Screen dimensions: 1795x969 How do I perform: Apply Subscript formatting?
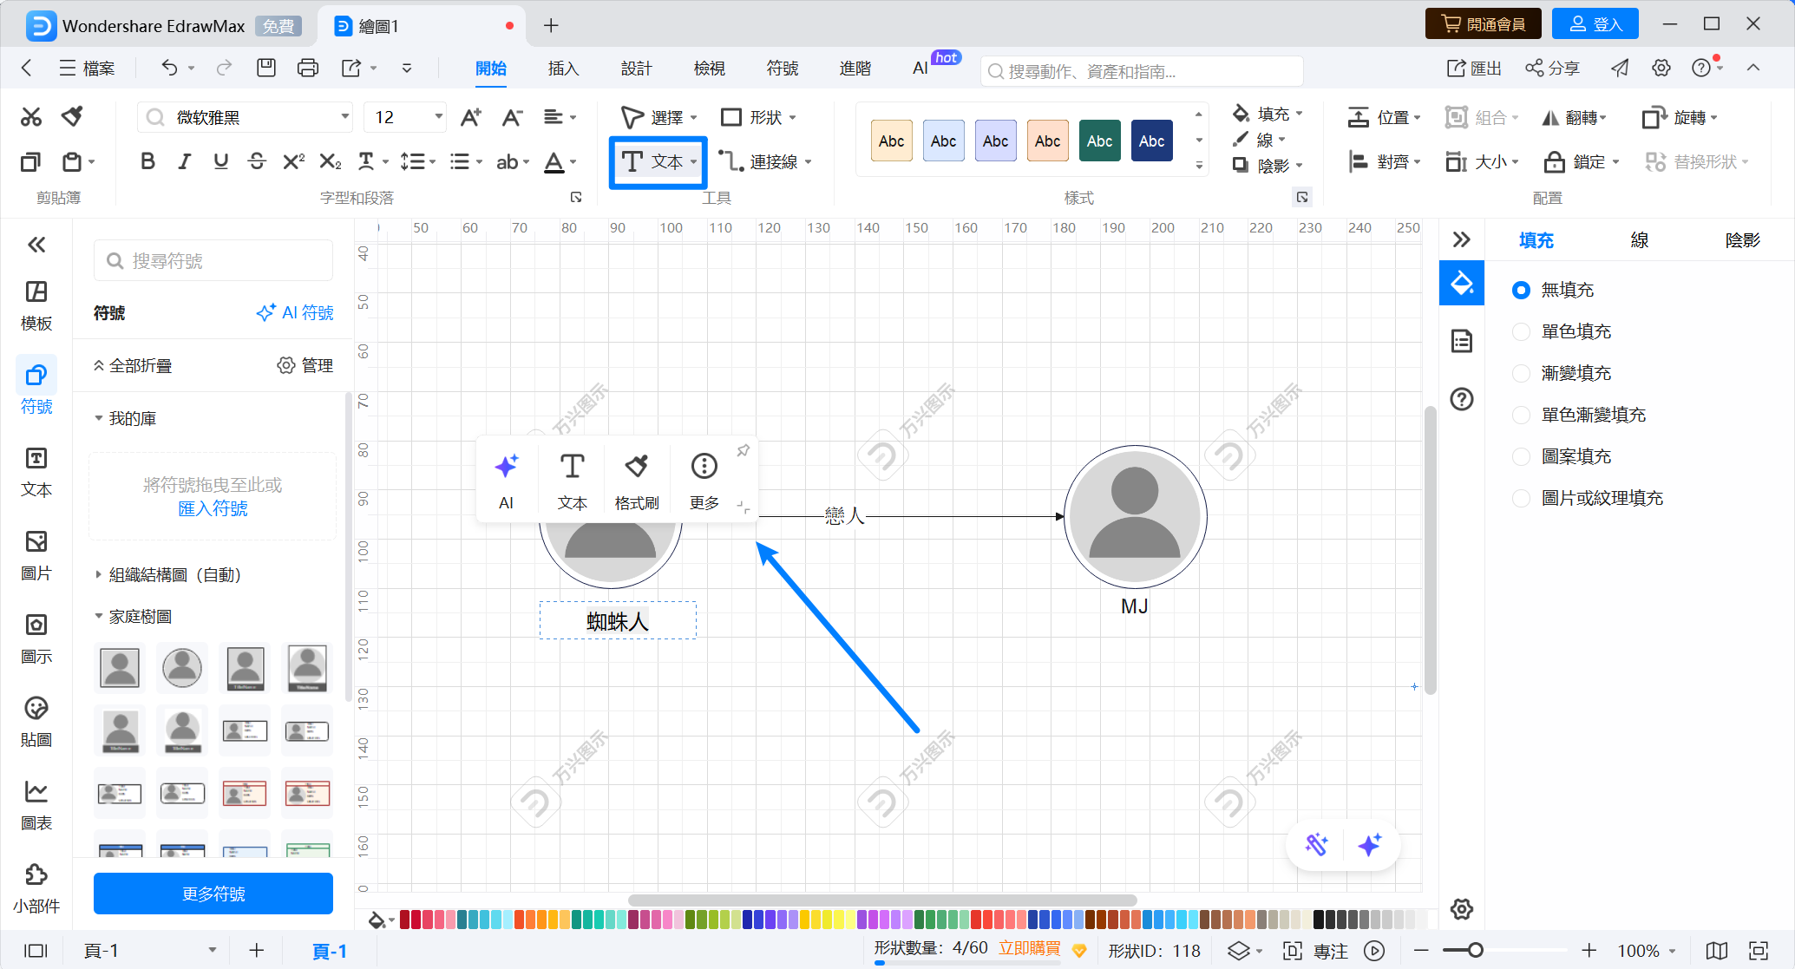tap(331, 161)
